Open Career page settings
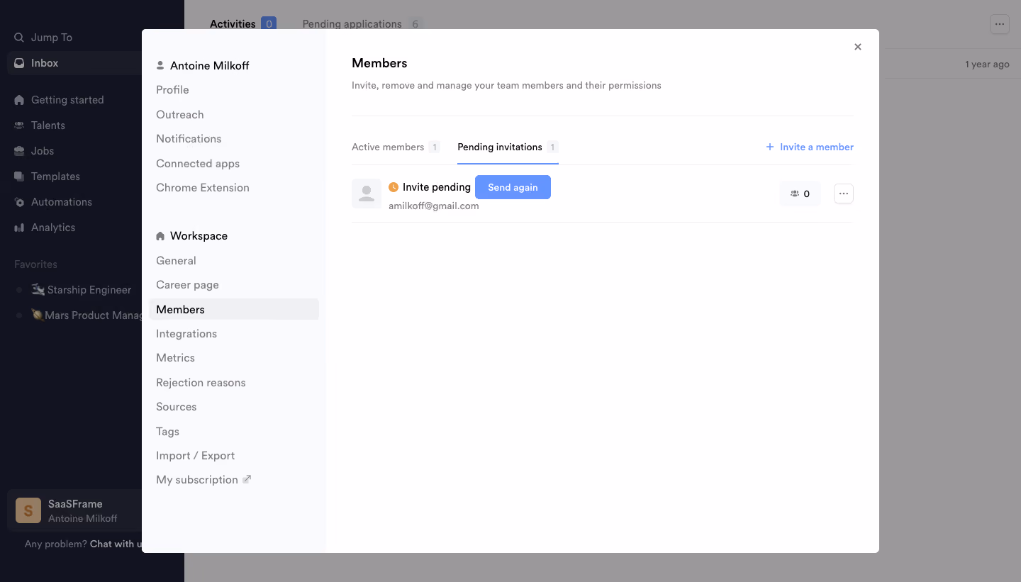This screenshot has width=1021, height=582. click(x=187, y=285)
